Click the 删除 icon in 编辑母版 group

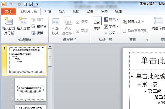coord(33,20)
